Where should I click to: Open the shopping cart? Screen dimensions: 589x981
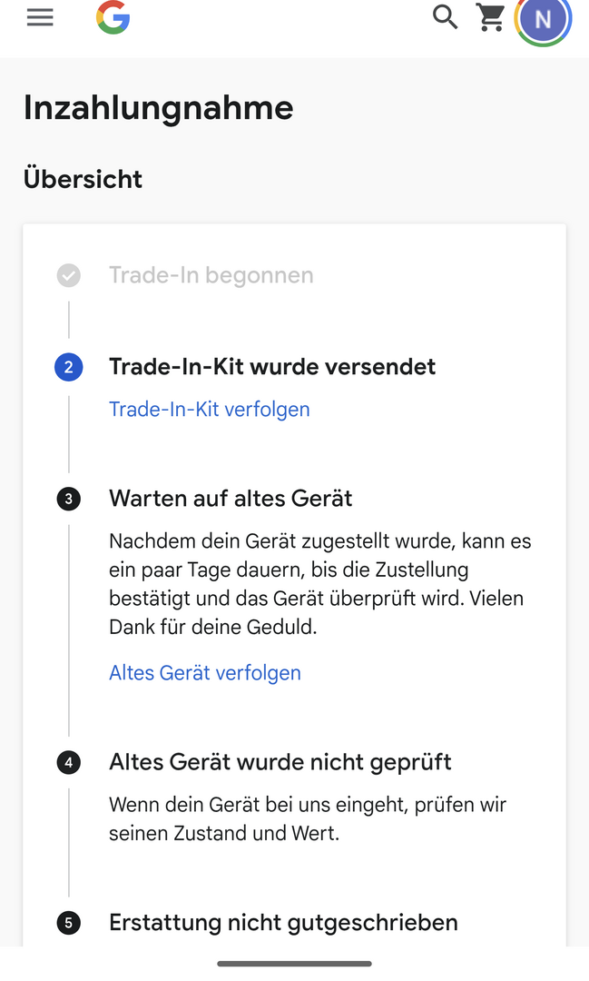click(x=491, y=17)
